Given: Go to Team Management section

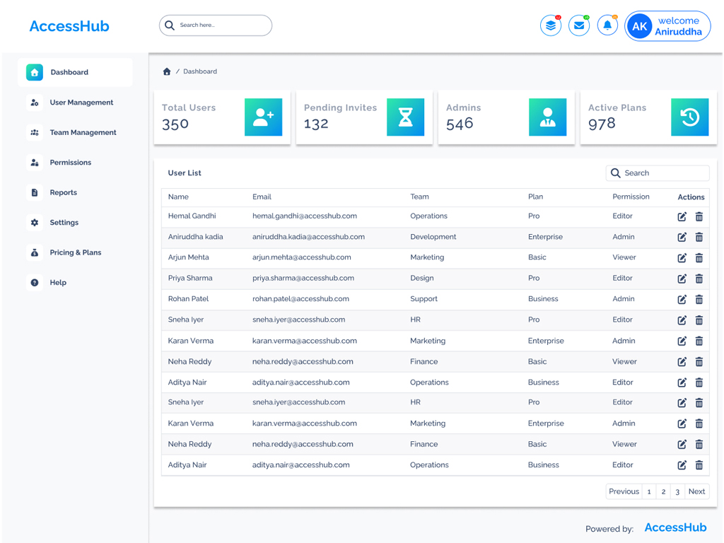Looking at the screenshot, I should pyautogui.click(x=83, y=132).
